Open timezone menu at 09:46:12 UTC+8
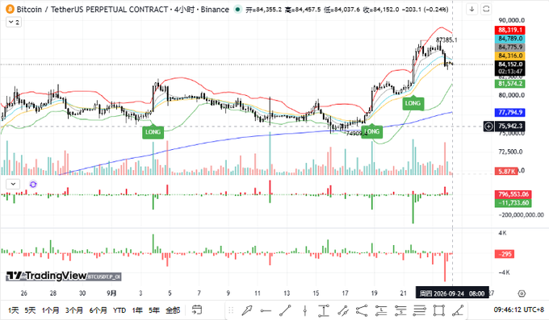 519,310
